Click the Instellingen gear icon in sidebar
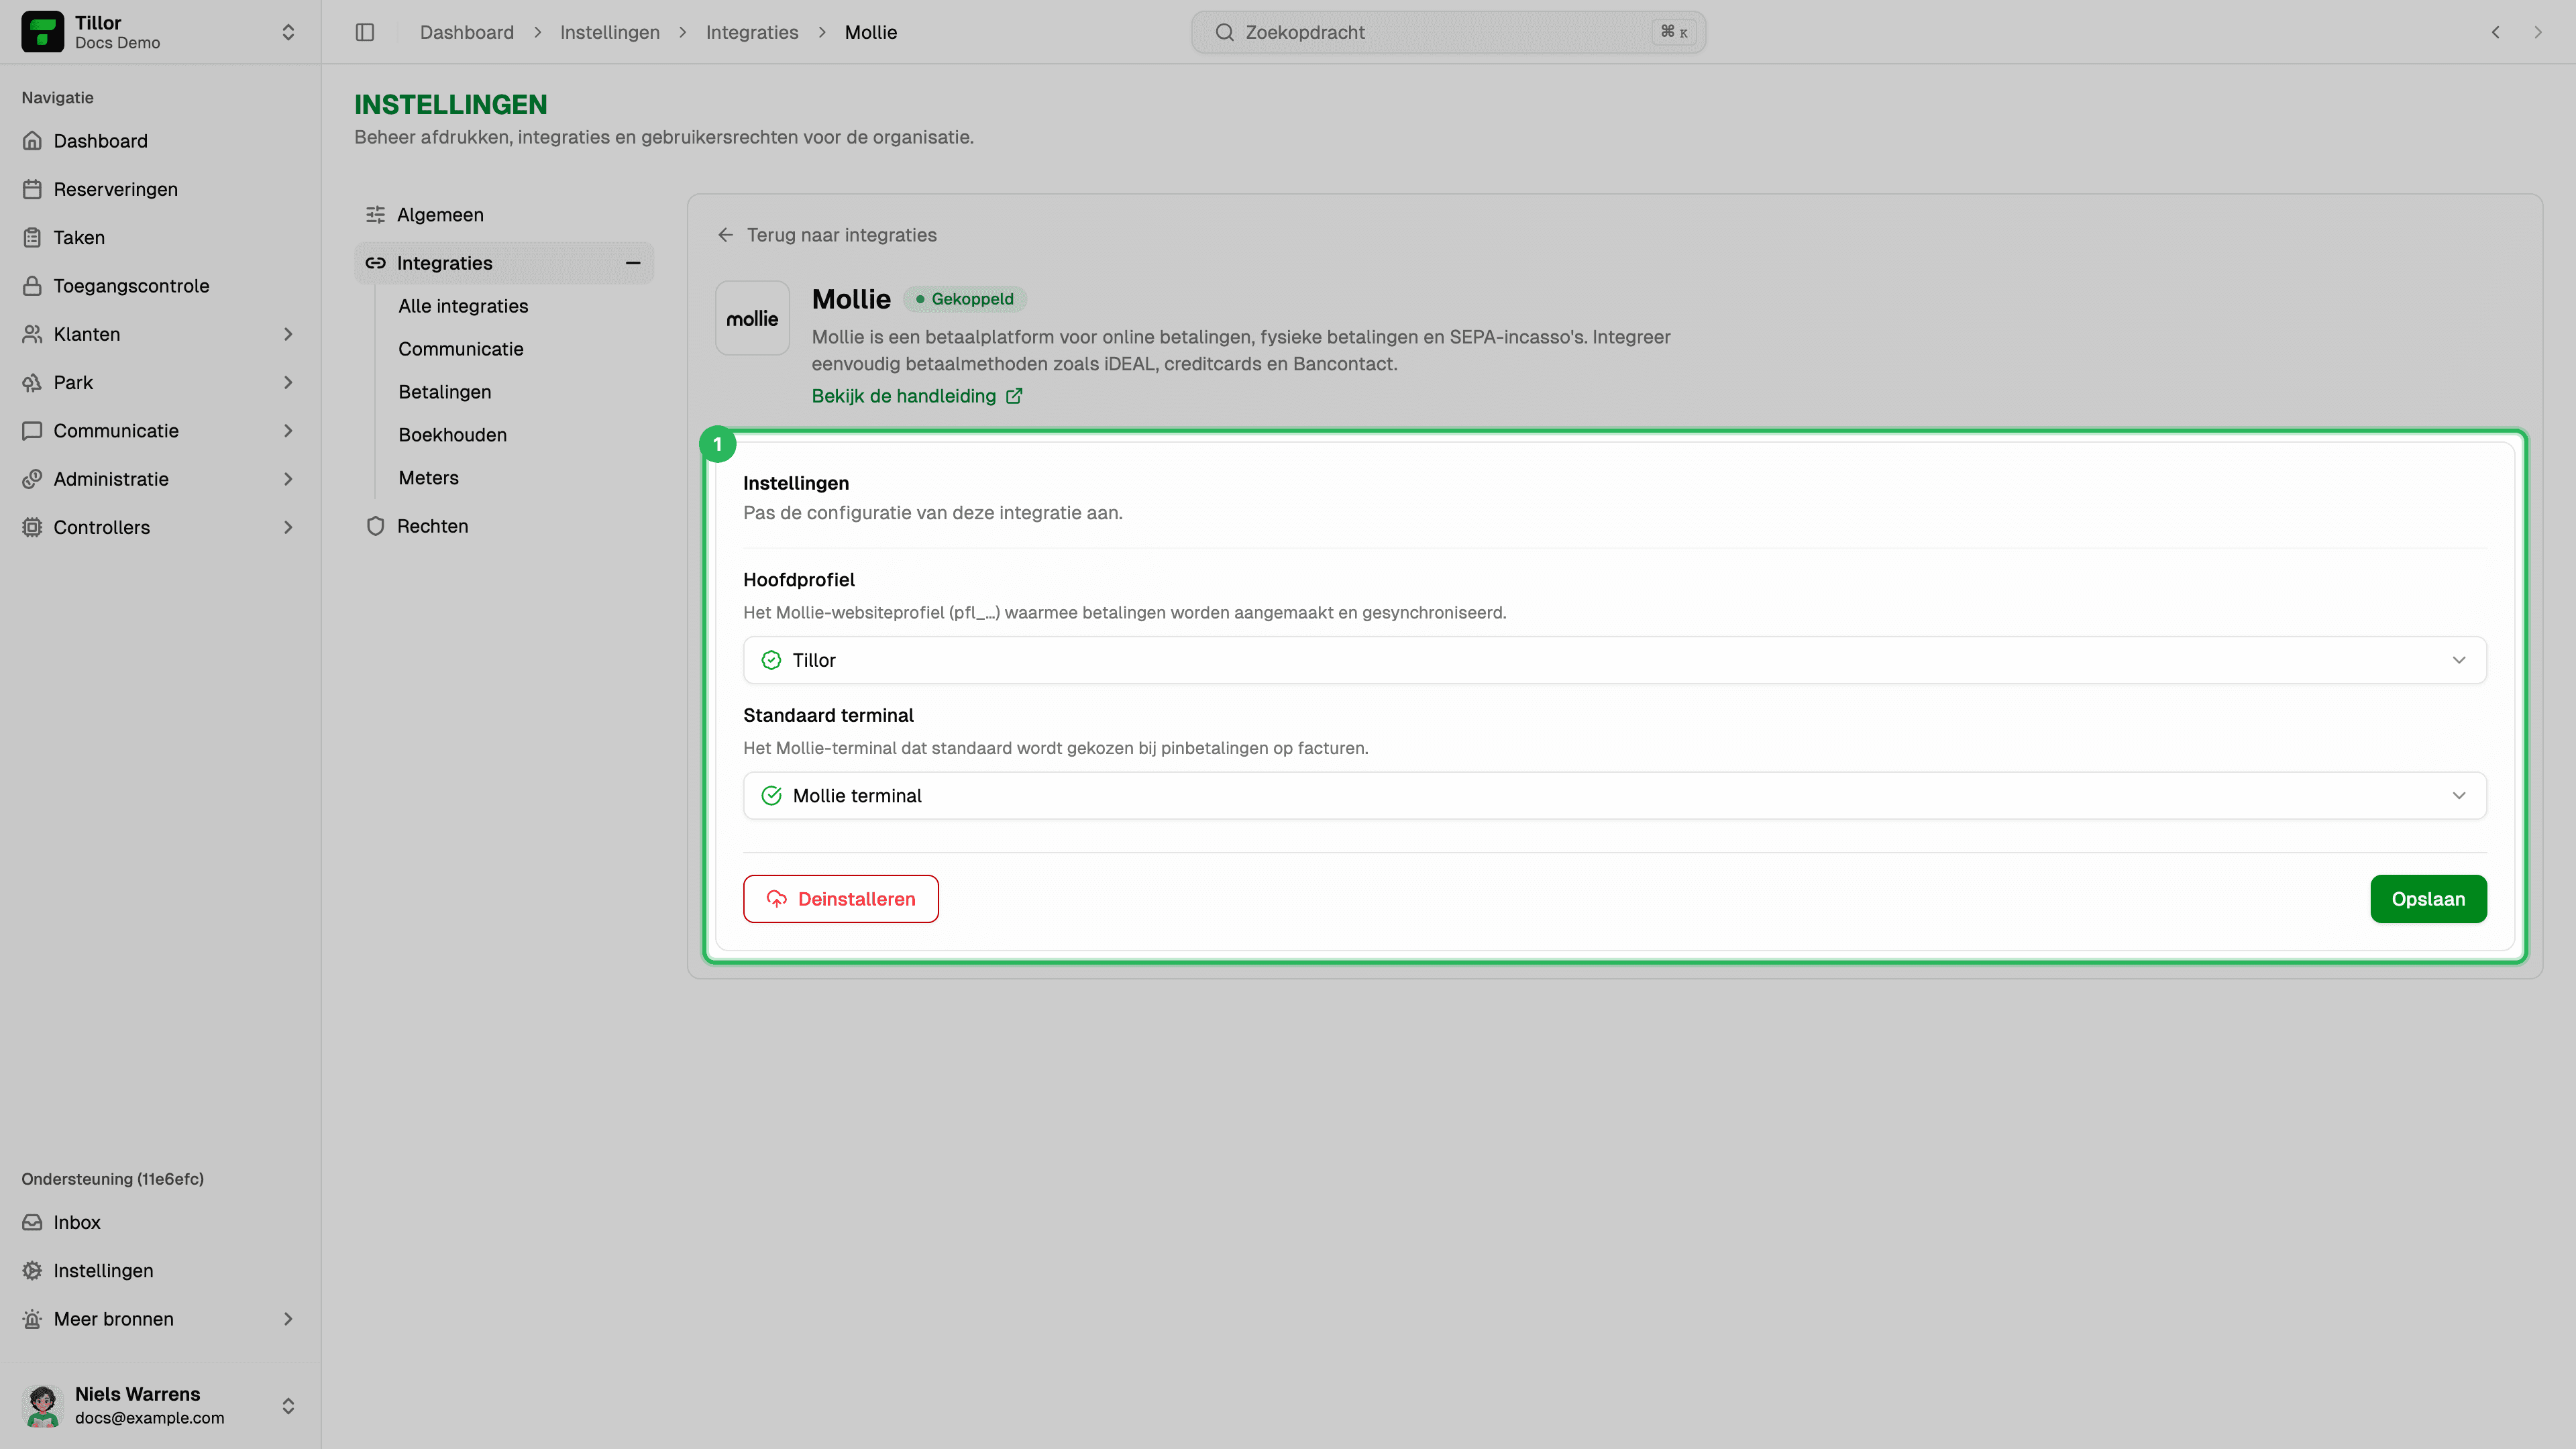 coord(32,1271)
